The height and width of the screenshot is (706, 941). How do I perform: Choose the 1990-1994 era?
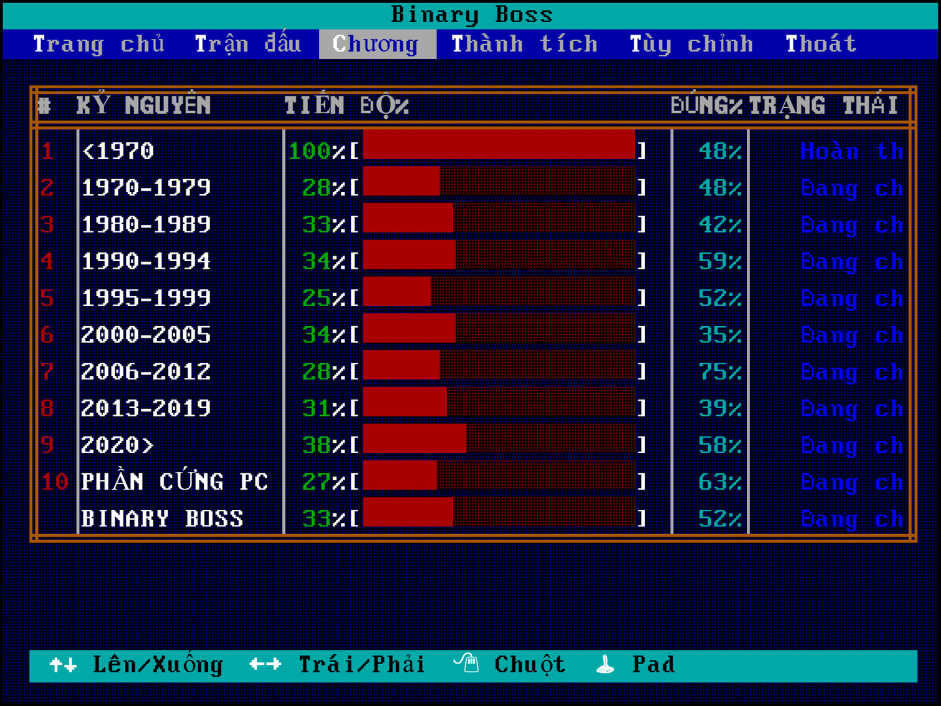click(146, 261)
